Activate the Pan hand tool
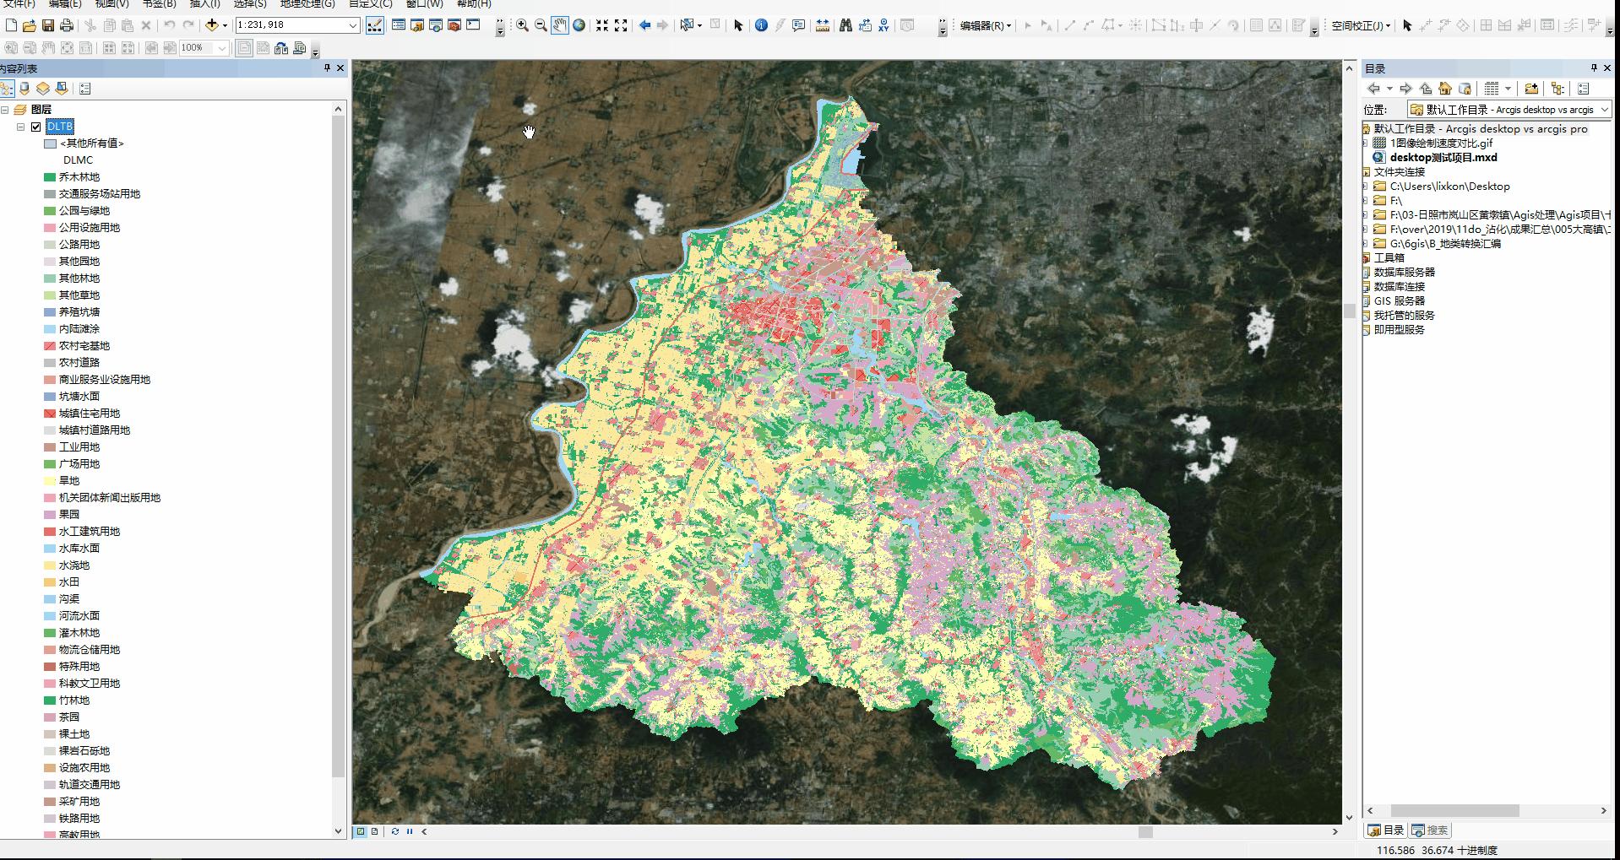Image resolution: width=1620 pixels, height=860 pixels. click(x=559, y=25)
